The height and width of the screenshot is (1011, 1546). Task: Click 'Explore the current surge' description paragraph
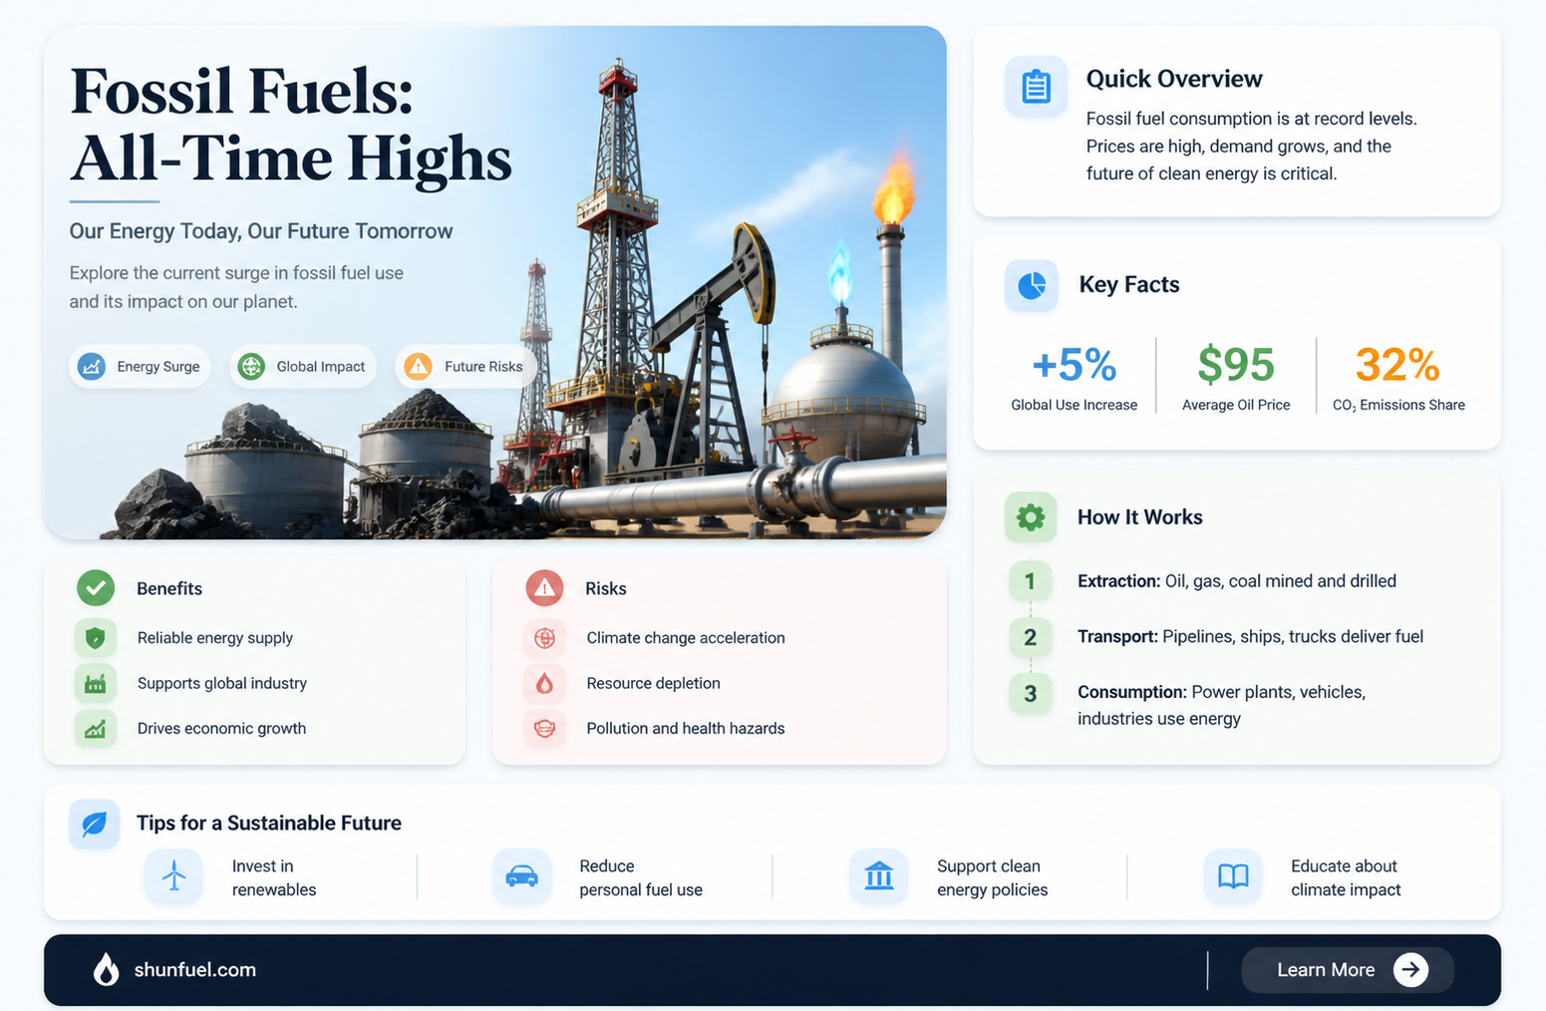[236, 287]
